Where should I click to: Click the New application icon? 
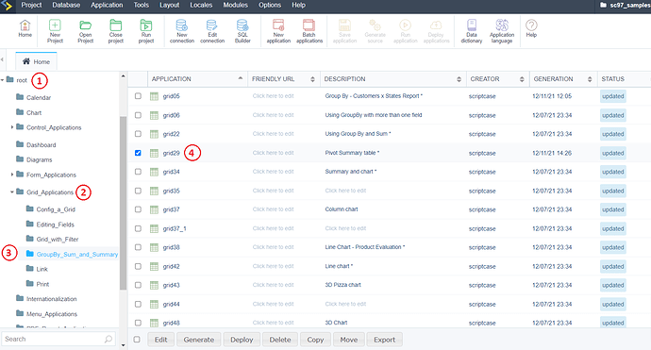[278, 31]
